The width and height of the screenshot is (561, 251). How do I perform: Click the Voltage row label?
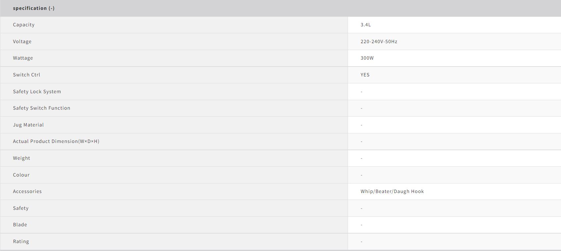pos(22,42)
